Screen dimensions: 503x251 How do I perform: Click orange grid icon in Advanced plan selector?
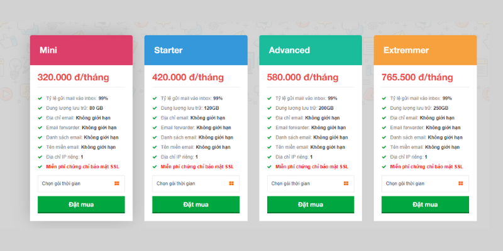click(346, 183)
